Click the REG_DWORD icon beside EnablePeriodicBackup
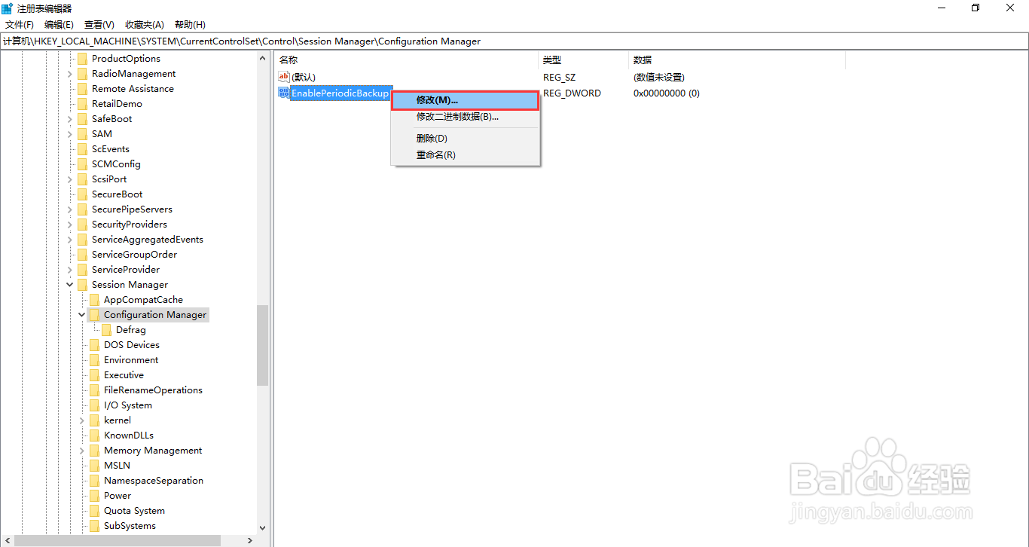 pyautogui.click(x=283, y=93)
